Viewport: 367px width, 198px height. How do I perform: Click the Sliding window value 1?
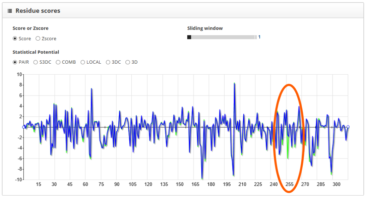coord(259,37)
